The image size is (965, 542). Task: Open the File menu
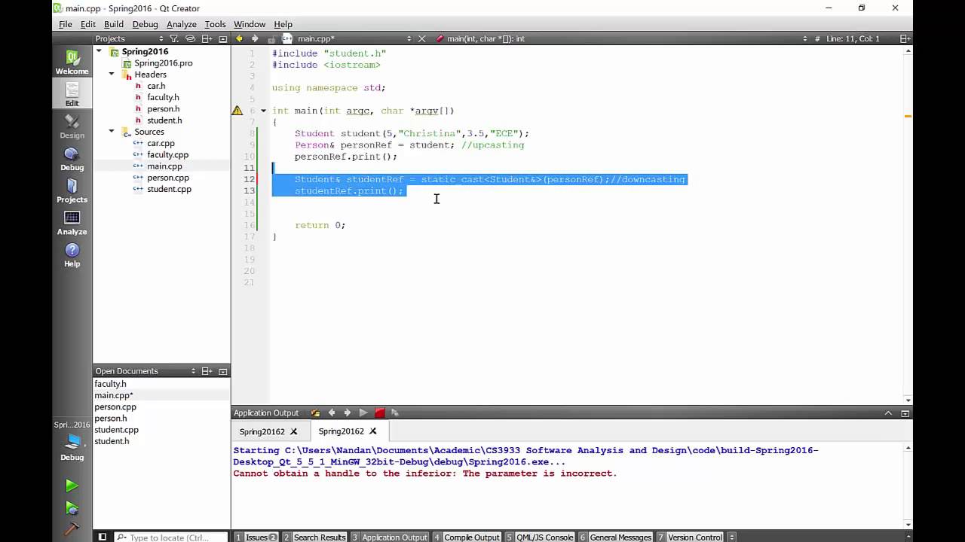click(66, 24)
